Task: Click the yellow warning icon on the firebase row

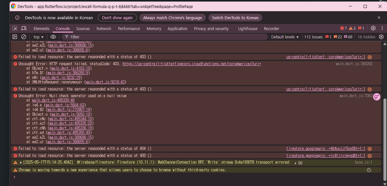Action: [15, 162]
